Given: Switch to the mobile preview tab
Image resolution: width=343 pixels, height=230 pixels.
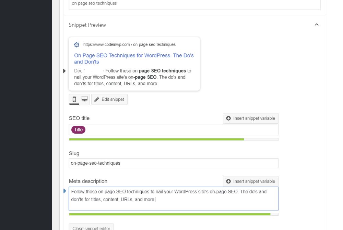Looking at the screenshot, I should point(74,99).
